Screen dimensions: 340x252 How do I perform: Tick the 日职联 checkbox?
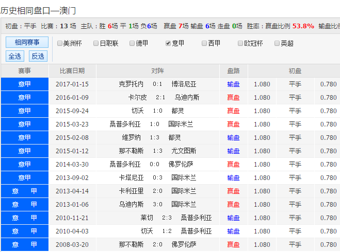[96, 43]
